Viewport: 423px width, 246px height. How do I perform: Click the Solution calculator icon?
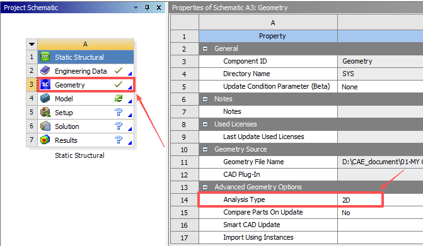tap(45, 126)
